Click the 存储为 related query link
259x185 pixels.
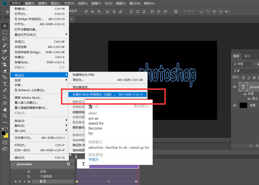point(93,159)
